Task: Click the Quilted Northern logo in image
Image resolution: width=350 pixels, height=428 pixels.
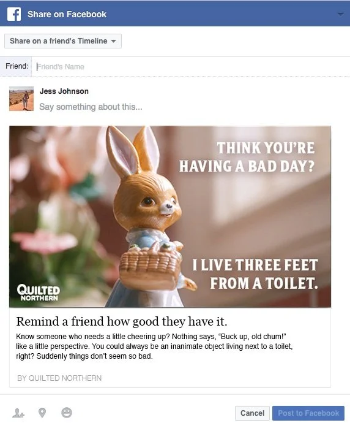Action: pos(39,292)
